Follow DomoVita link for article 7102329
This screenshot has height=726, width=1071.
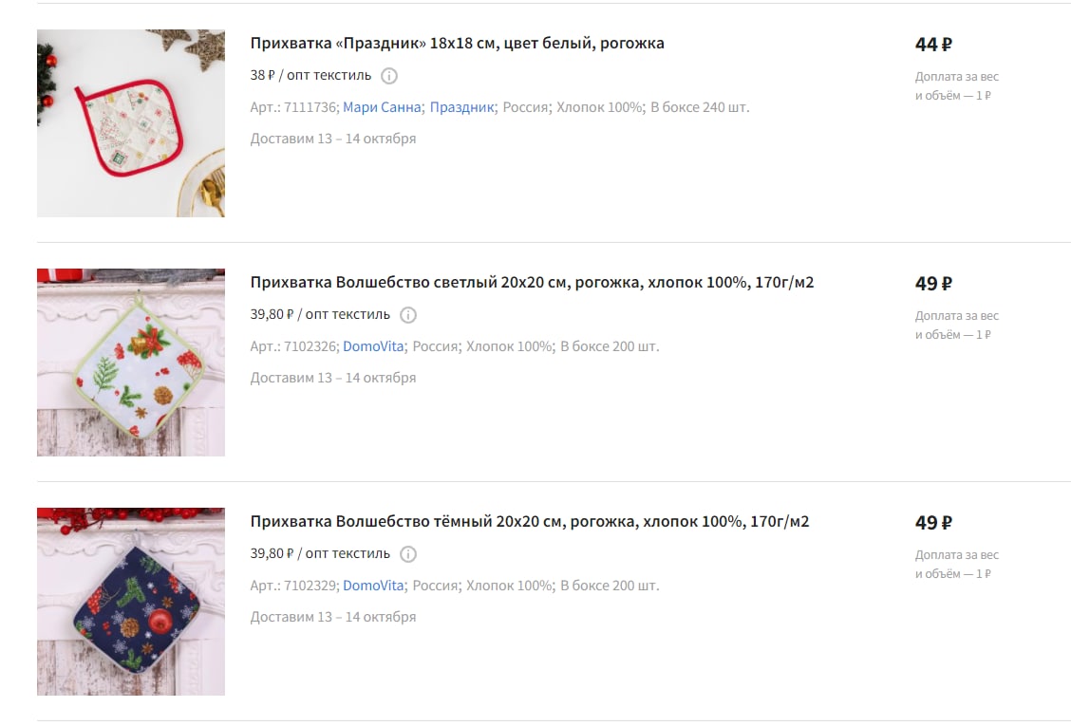click(x=373, y=586)
